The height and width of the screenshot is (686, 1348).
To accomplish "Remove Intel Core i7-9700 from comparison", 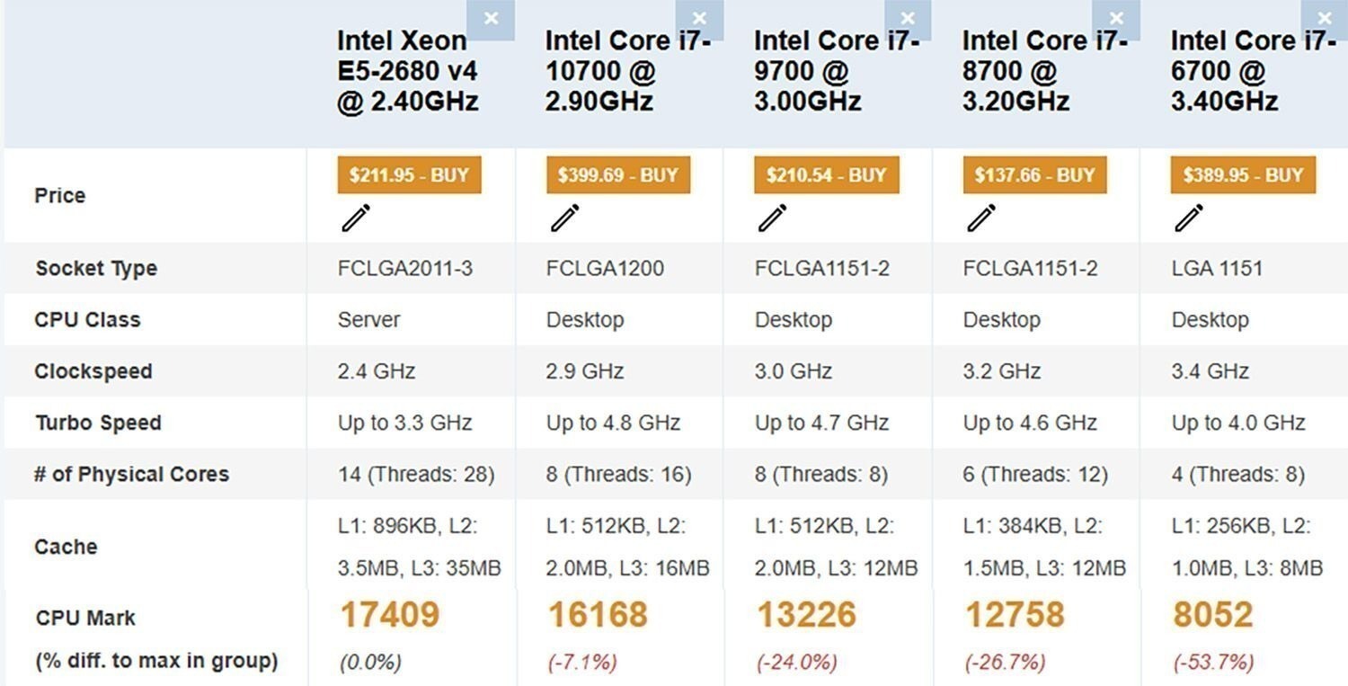I will (908, 19).
